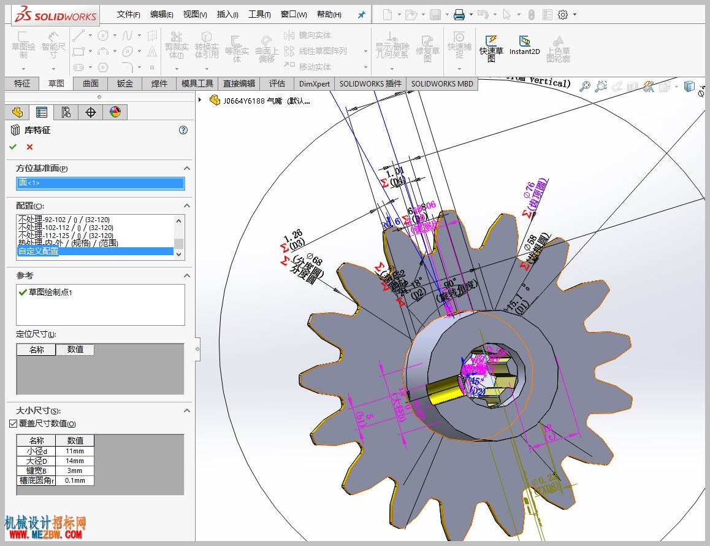Click Convert Entities (转换实体引用)
The width and height of the screenshot is (710, 546).
coord(207,44)
